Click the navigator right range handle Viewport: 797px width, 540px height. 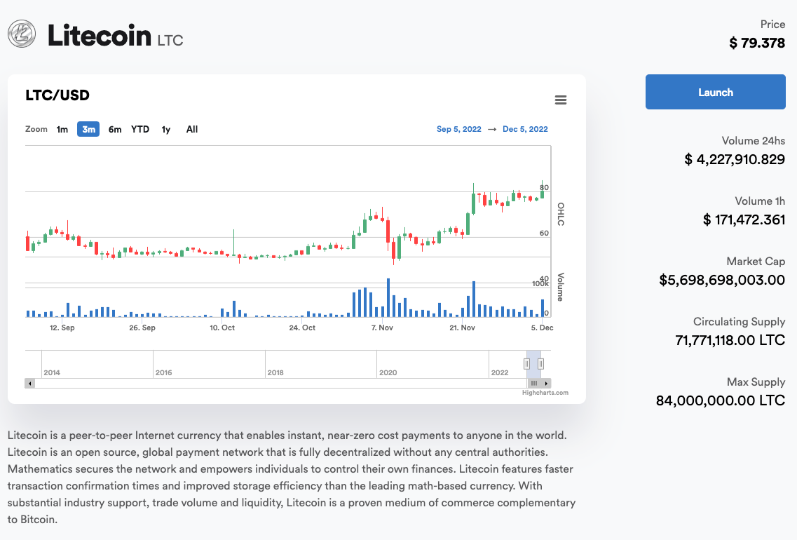tap(541, 364)
